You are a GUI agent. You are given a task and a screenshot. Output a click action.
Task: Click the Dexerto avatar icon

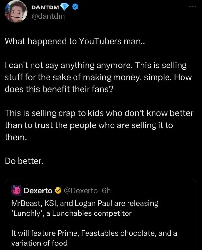(16, 190)
